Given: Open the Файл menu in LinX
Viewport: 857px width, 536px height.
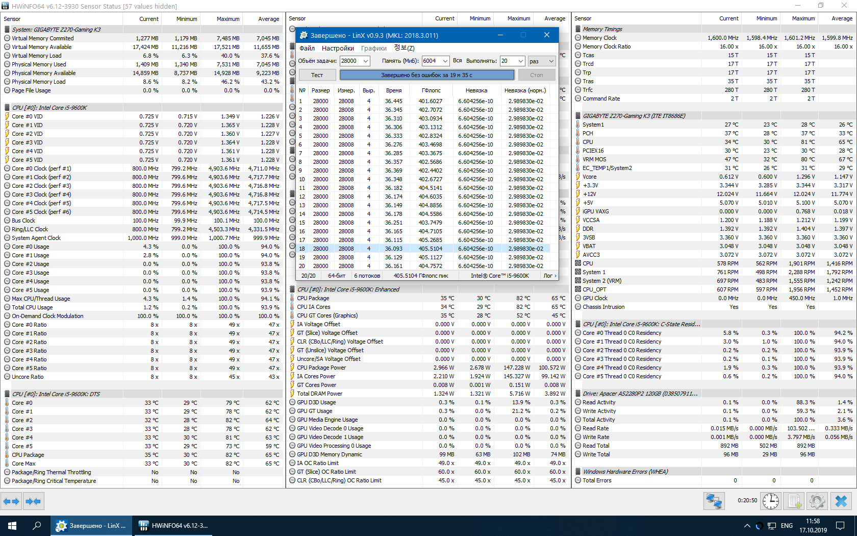Looking at the screenshot, I should point(307,48).
